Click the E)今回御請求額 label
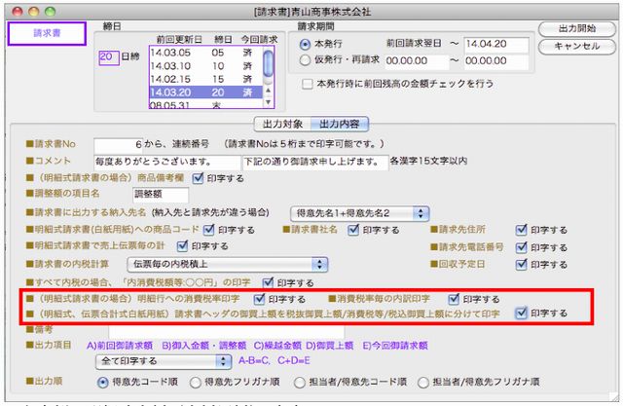 395,346
